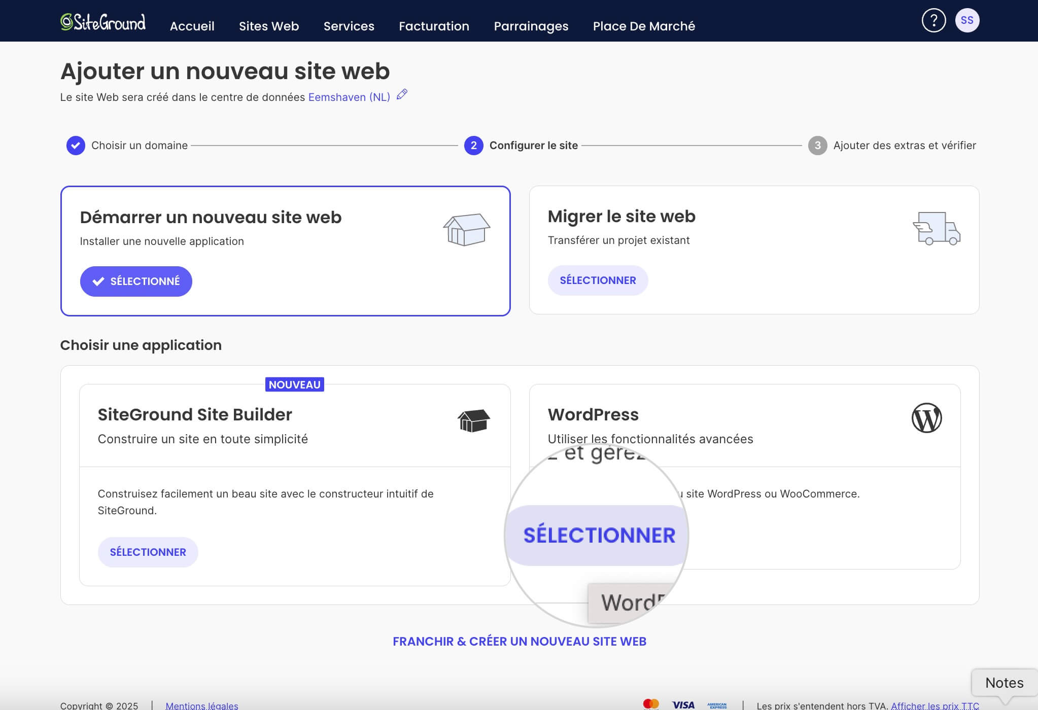The height and width of the screenshot is (710, 1038).
Task: Open the Notes tooltip button
Action: (1004, 683)
